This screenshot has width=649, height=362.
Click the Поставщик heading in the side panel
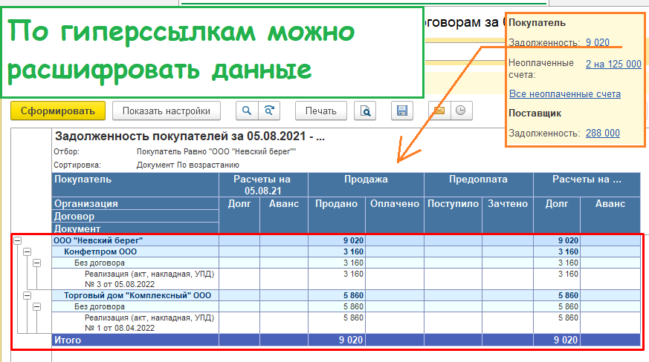pos(535,113)
